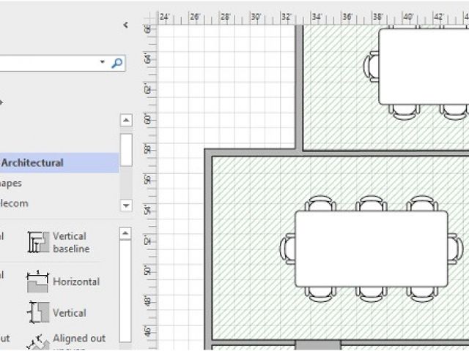This screenshot has width=469, height=351.
Task: Open the Architectural stencil
Action: [32, 163]
